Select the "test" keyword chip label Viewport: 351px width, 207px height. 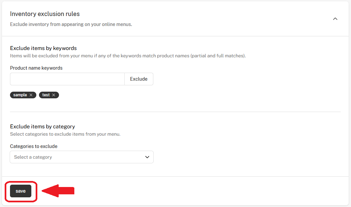click(x=46, y=95)
